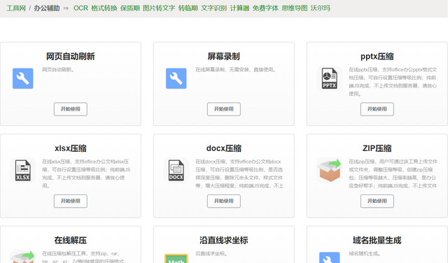Click Math chalkboard icon of 沿直线求坐标

coord(176,258)
